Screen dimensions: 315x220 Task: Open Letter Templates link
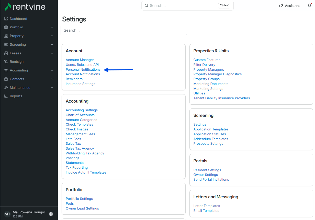pyautogui.click(x=207, y=206)
